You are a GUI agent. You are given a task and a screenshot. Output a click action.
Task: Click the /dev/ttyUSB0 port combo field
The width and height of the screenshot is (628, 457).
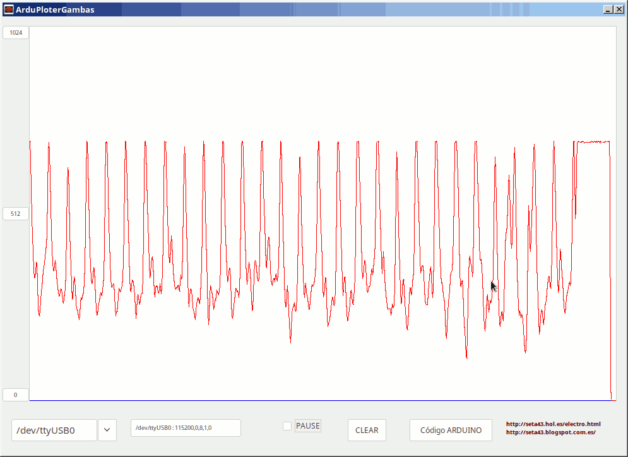(54, 430)
